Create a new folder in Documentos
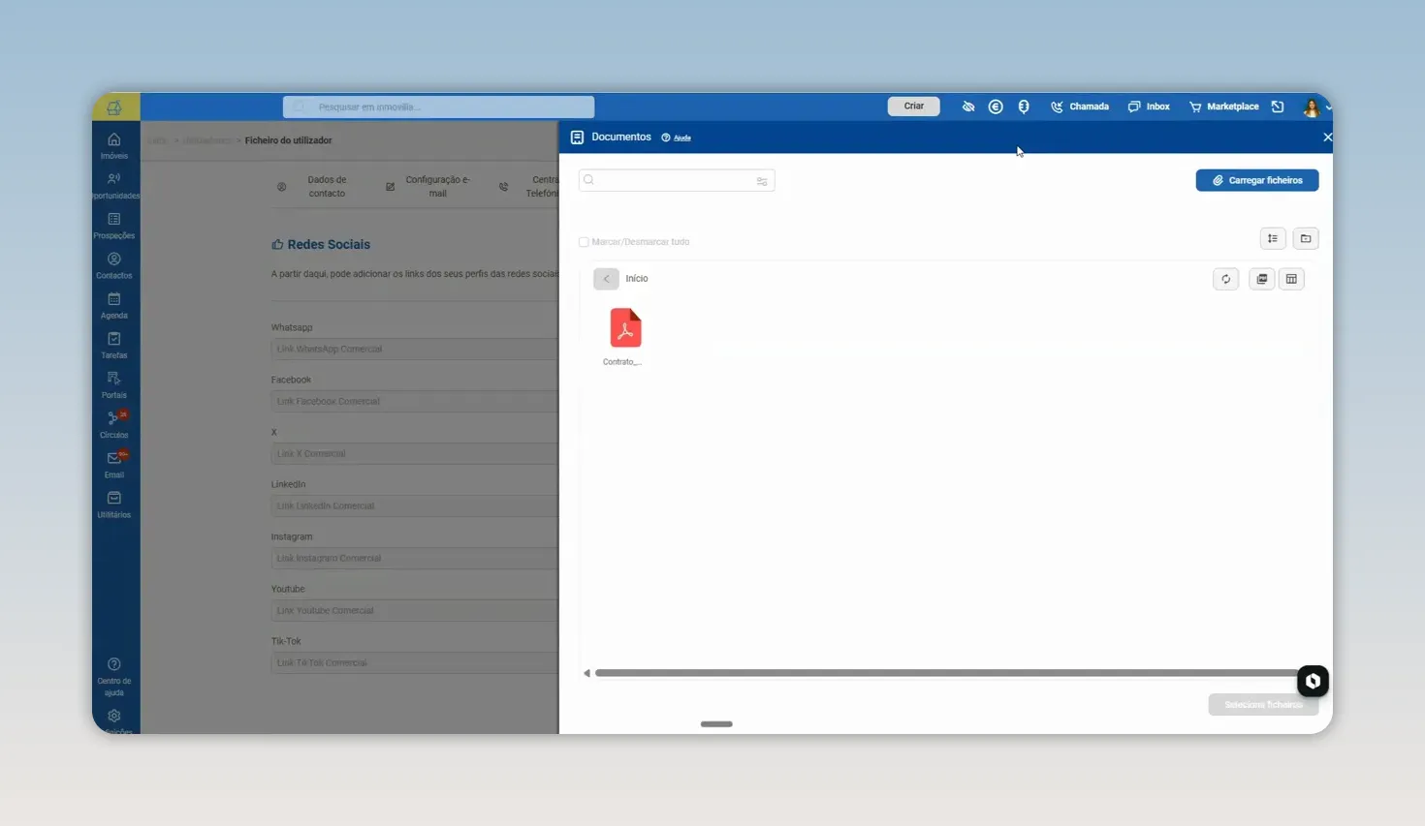The width and height of the screenshot is (1425, 826). (1306, 238)
